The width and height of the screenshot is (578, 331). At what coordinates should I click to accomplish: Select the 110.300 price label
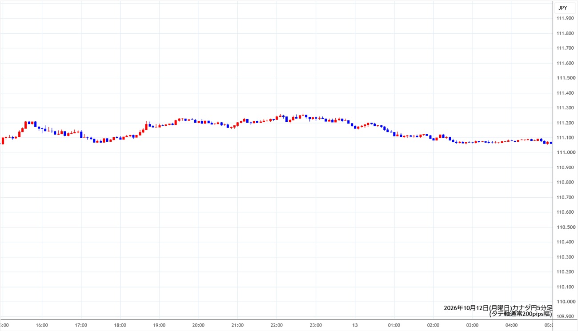point(565,257)
